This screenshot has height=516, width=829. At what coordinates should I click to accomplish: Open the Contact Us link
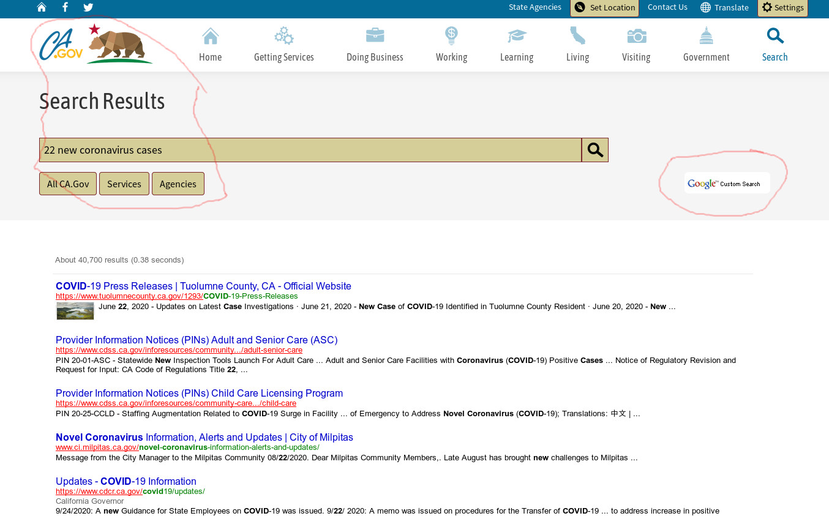(x=667, y=7)
